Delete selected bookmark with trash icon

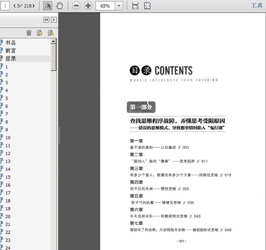coord(29,33)
